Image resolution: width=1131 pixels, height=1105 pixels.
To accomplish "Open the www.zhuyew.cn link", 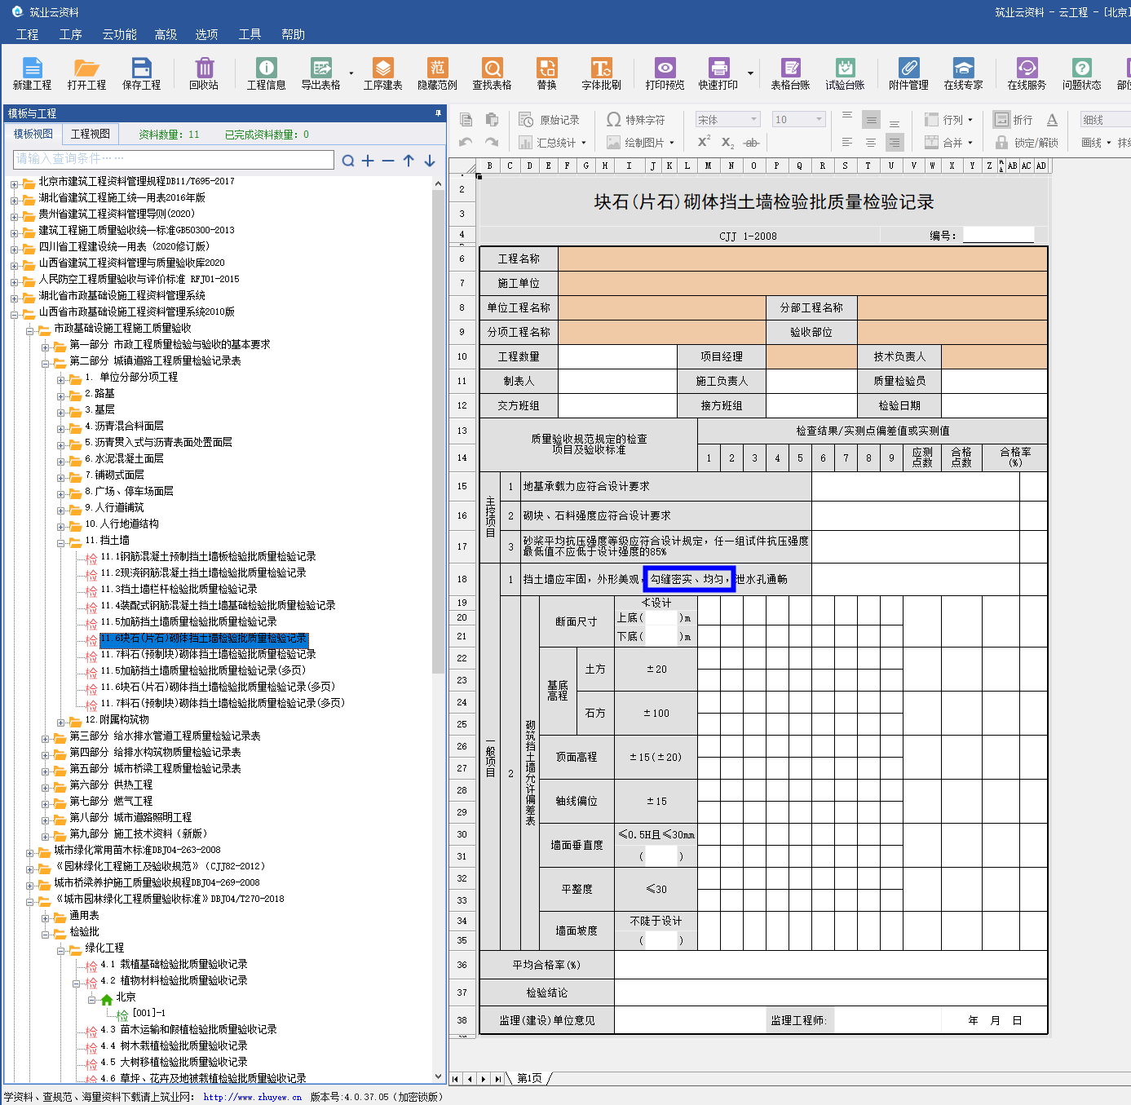I will pyautogui.click(x=252, y=1097).
